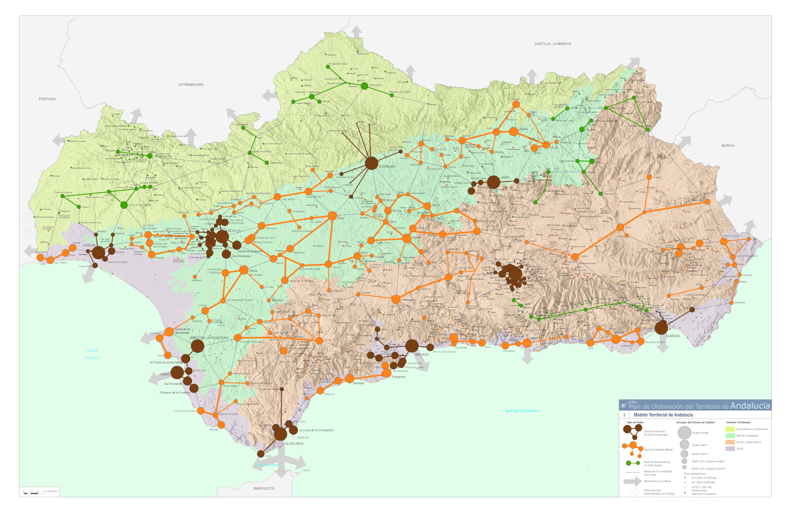Select the green rural settlements legend symbol
Image resolution: width=791 pixels, height=508 pixels.
[x=633, y=463]
